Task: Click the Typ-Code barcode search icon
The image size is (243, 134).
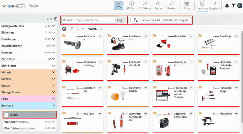Action: click(120, 20)
